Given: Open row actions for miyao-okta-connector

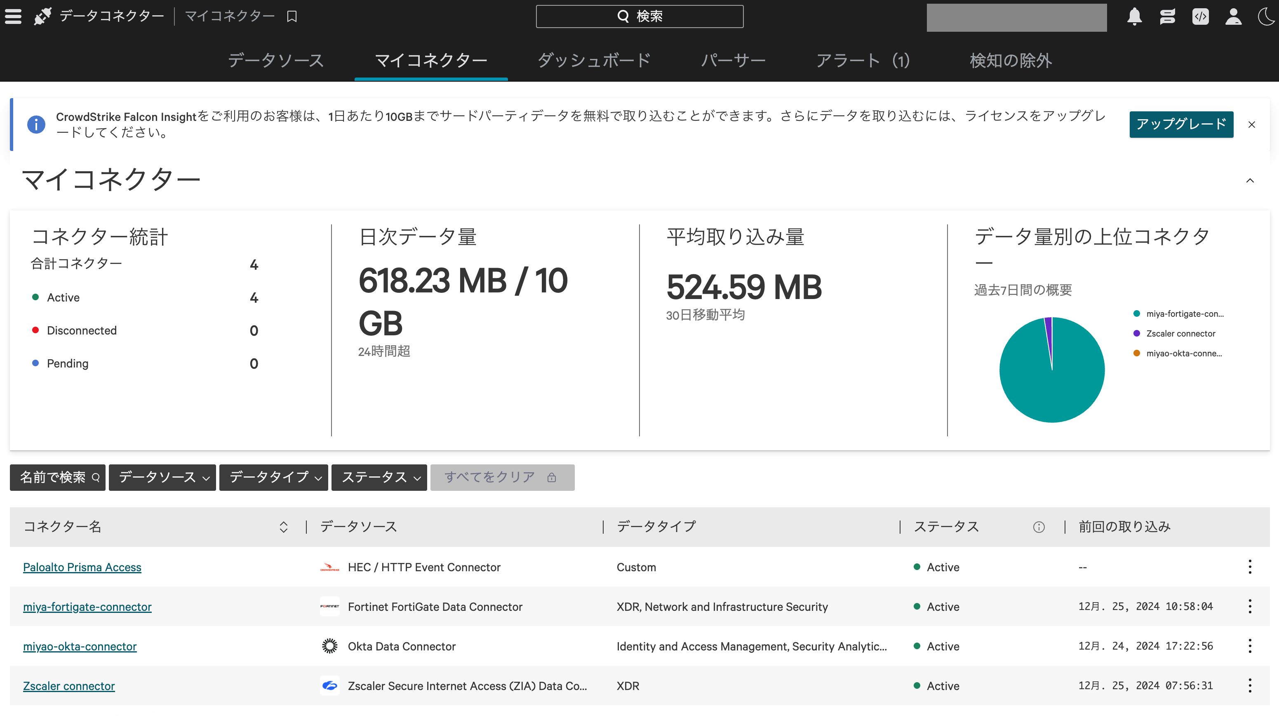Looking at the screenshot, I should tap(1250, 646).
